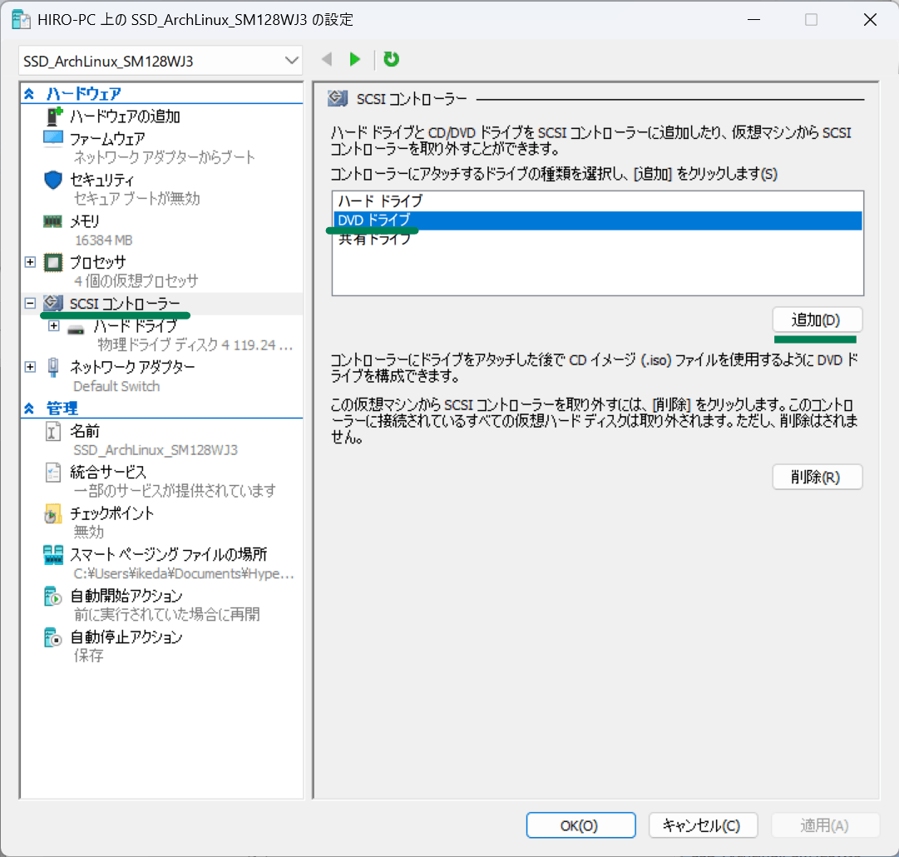Click the 削除(R) button

[817, 478]
